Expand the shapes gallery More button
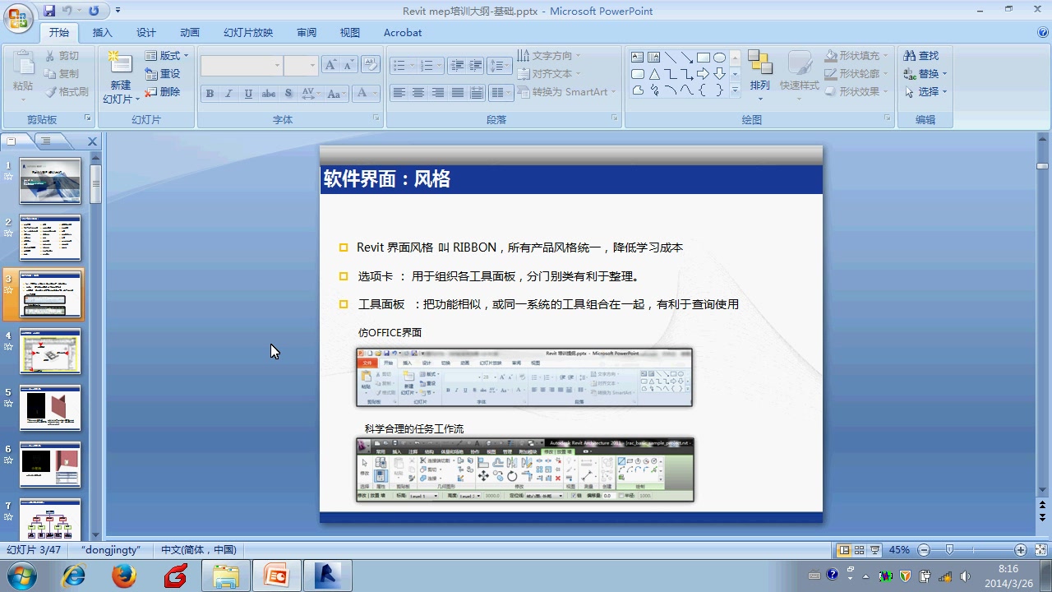Image resolution: width=1052 pixels, height=592 pixels. pyautogui.click(x=735, y=90)
